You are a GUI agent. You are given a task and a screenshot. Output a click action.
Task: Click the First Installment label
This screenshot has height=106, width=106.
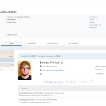tap(95, 25)
